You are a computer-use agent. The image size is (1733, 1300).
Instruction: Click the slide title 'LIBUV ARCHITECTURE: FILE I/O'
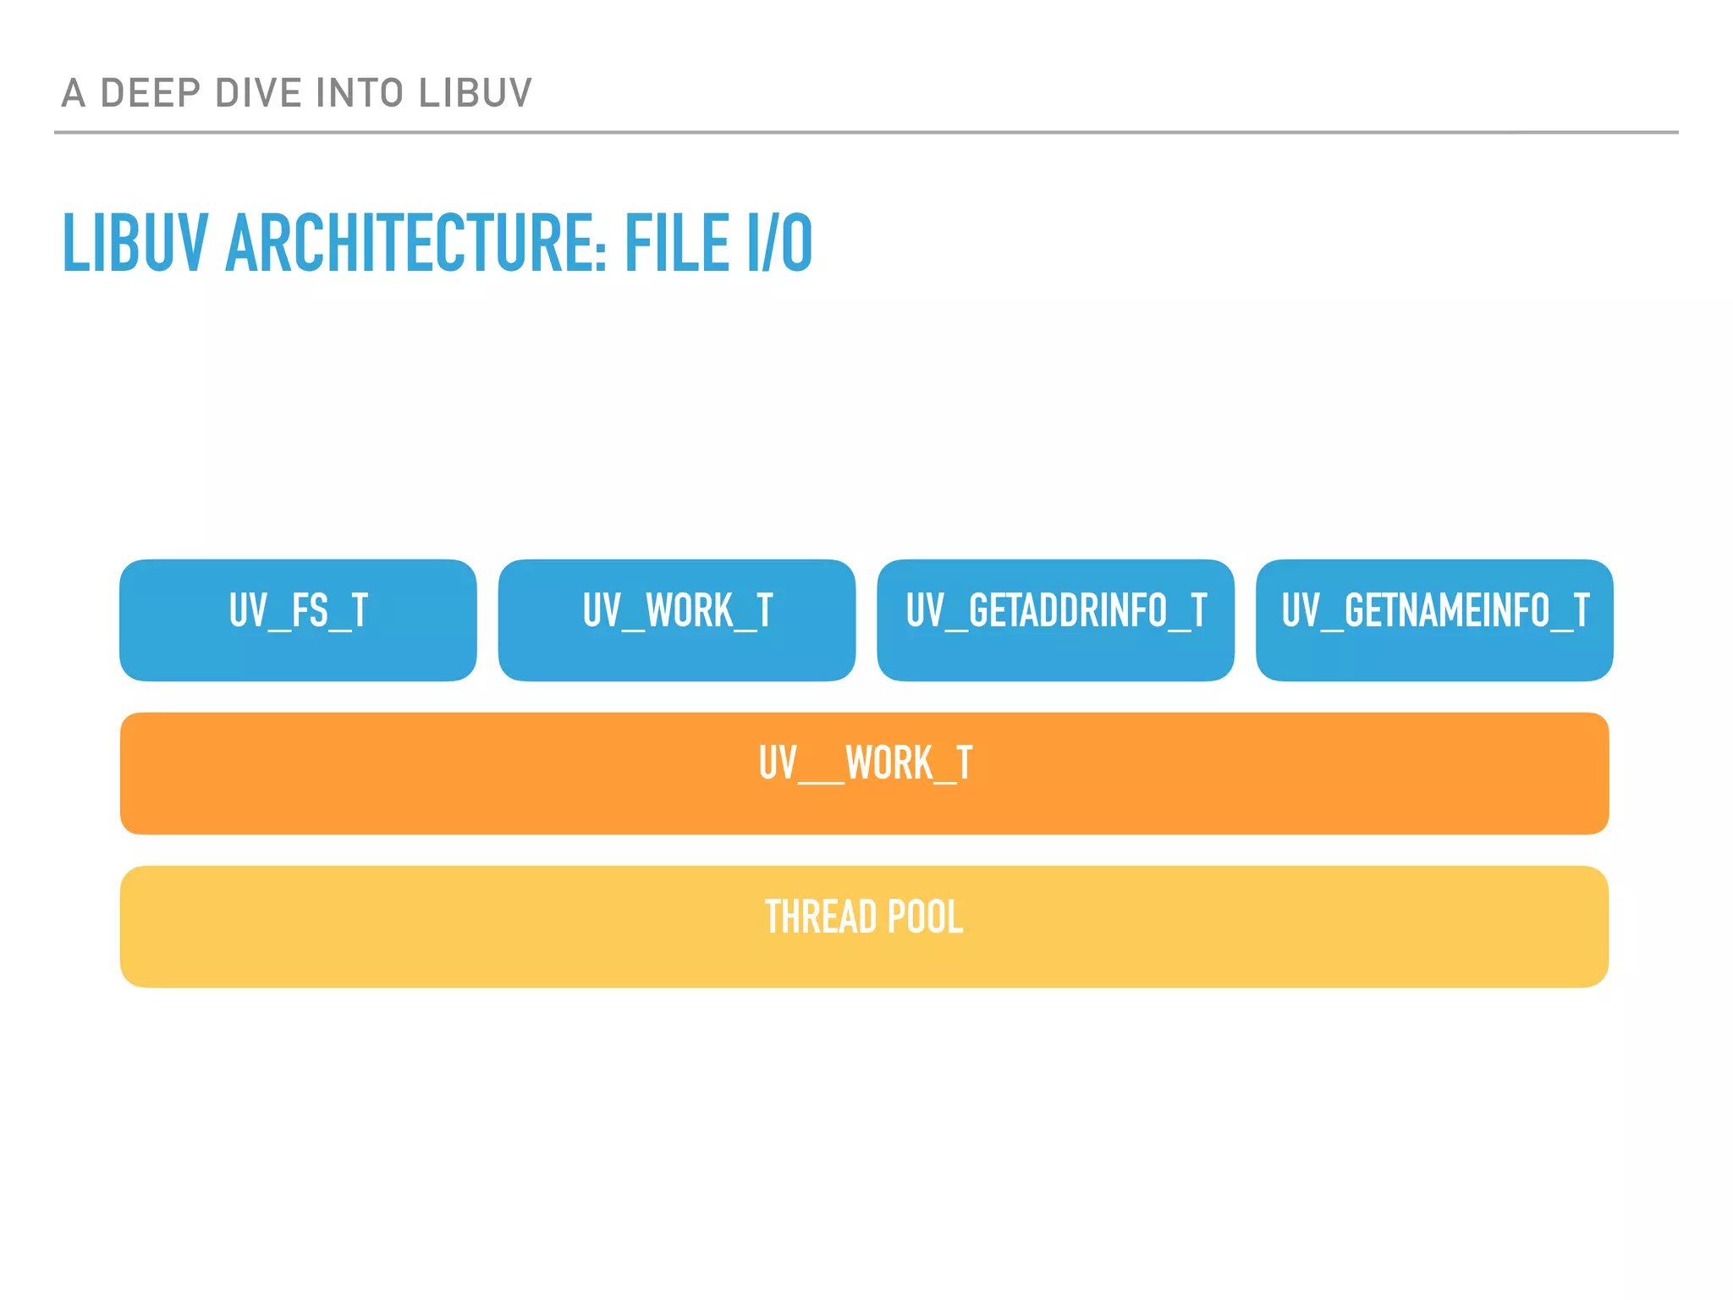tap(437, 244)
